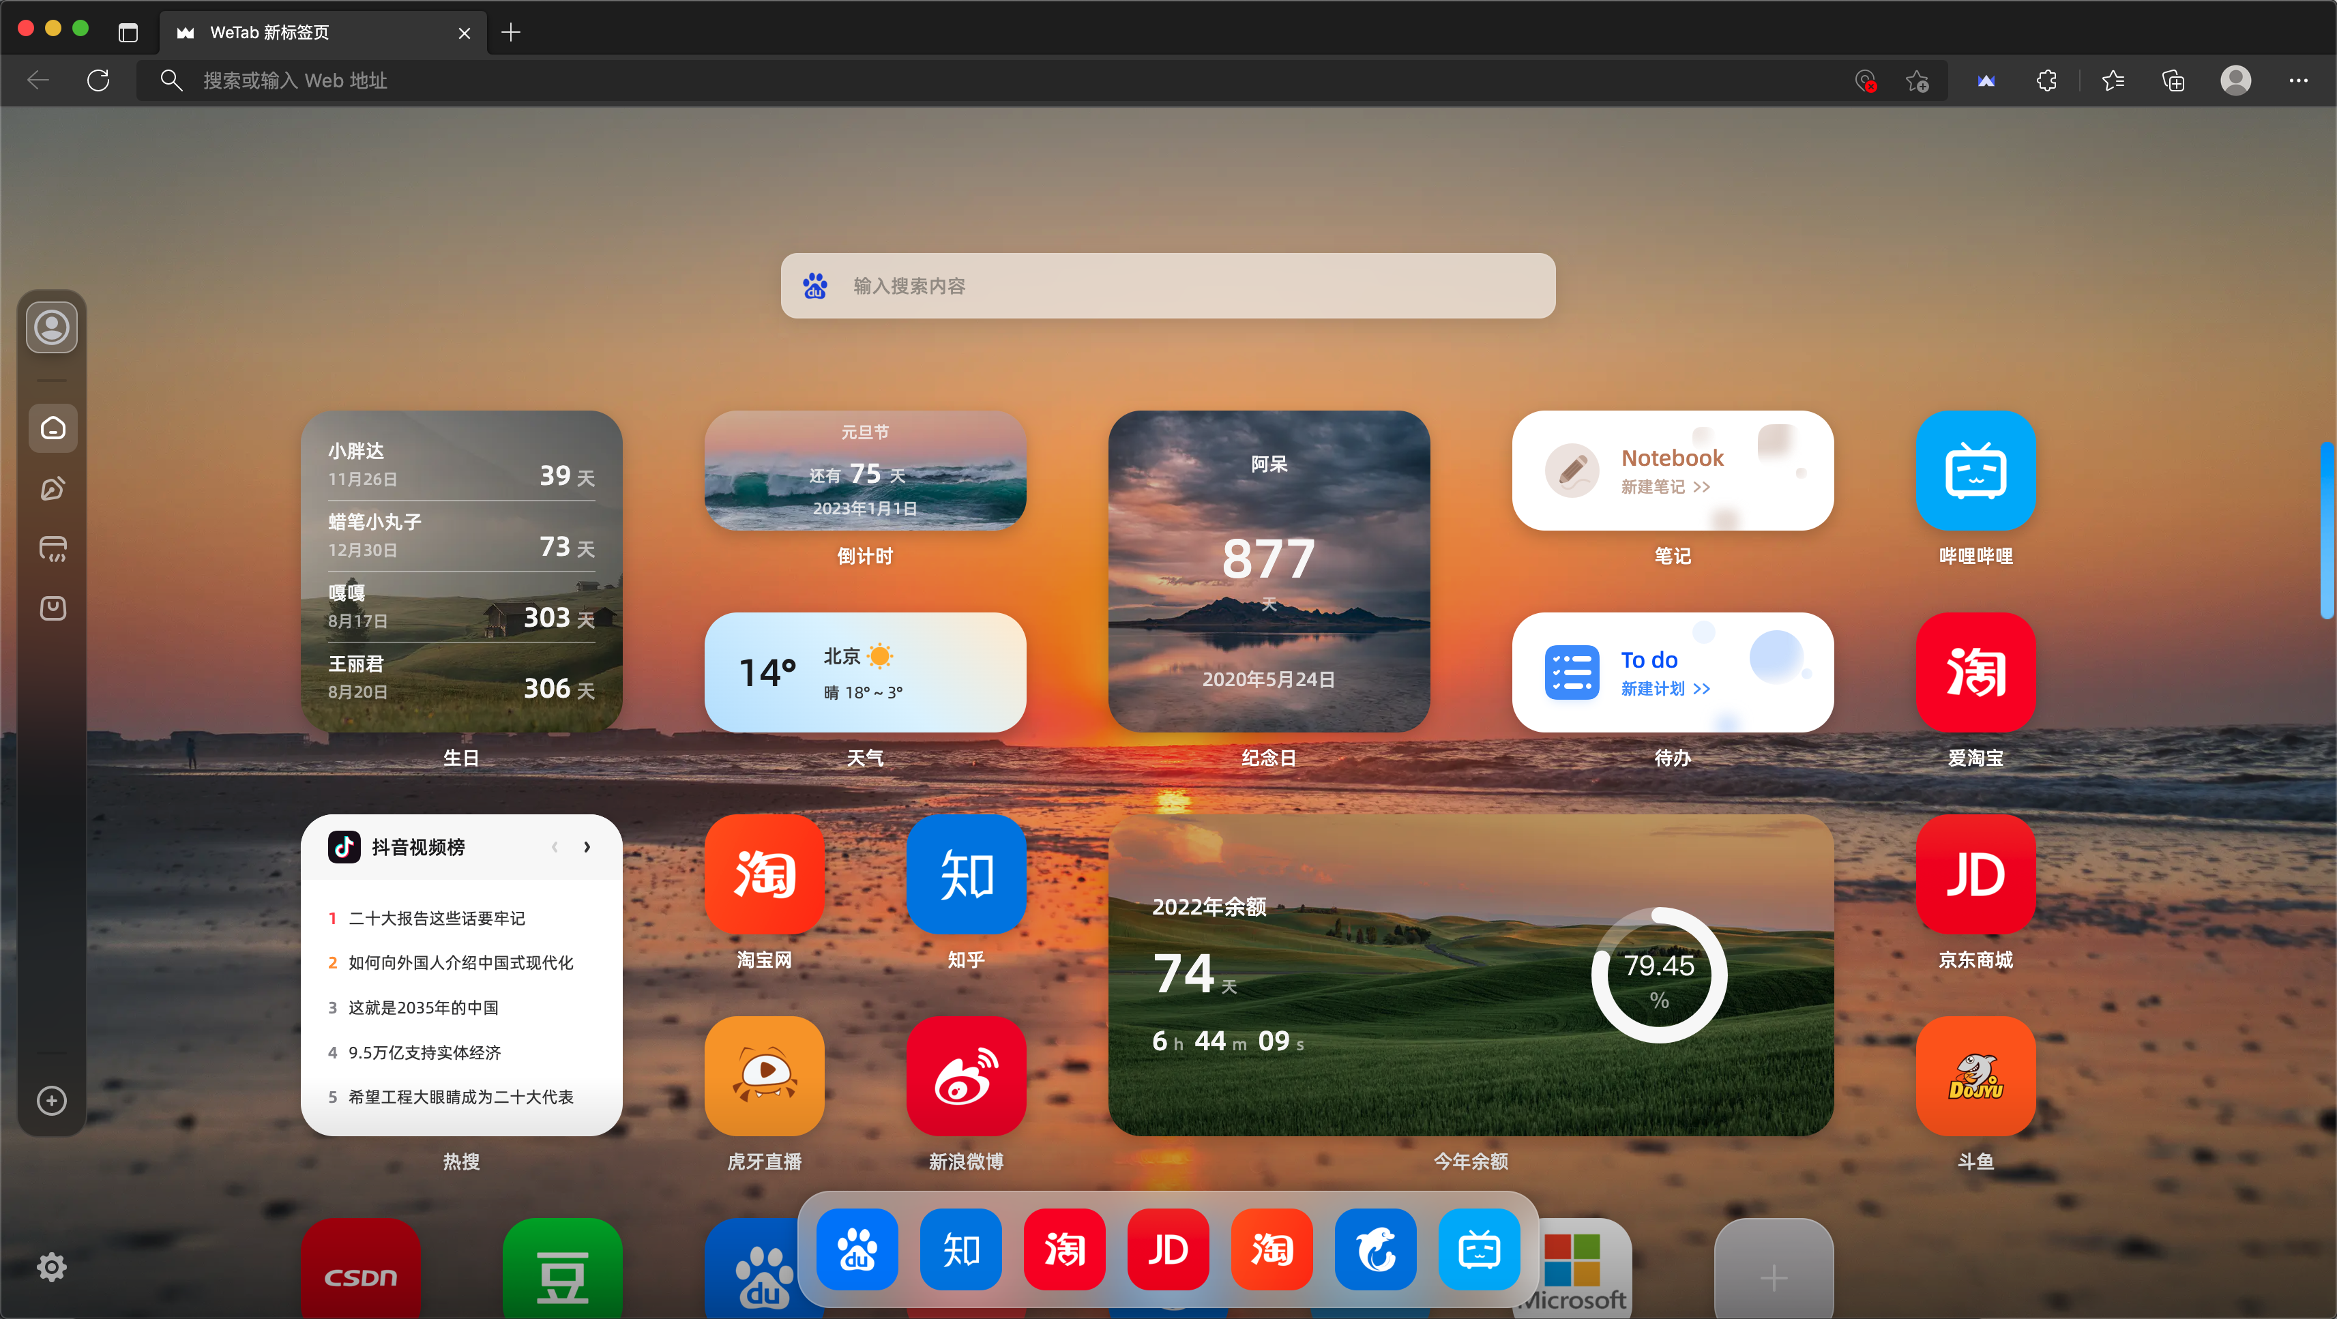Open the JD mall icon

[x=1975, y=874]
